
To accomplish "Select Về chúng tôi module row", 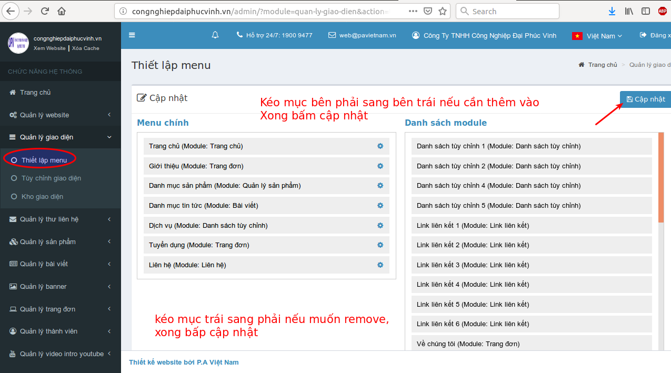I will pos(532,343).
